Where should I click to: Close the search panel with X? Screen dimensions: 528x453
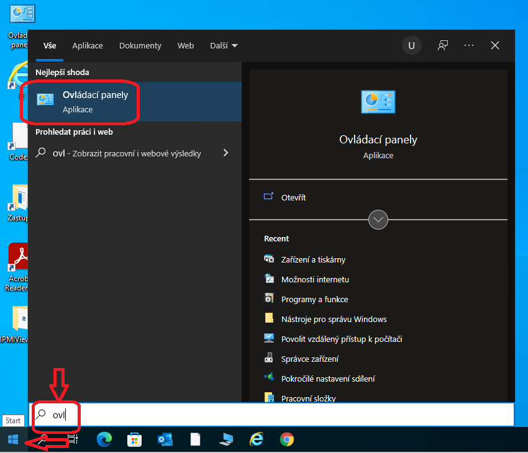coord(494,45)
